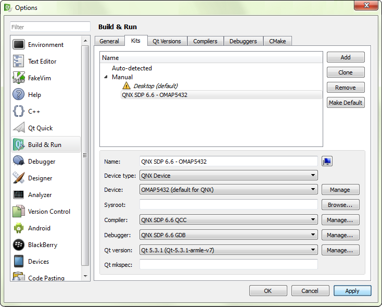Image resolution: width=382 pixels, height=307 pixels.
Task: Open the Qt version dropdown
Action: [x=228, y=250]
